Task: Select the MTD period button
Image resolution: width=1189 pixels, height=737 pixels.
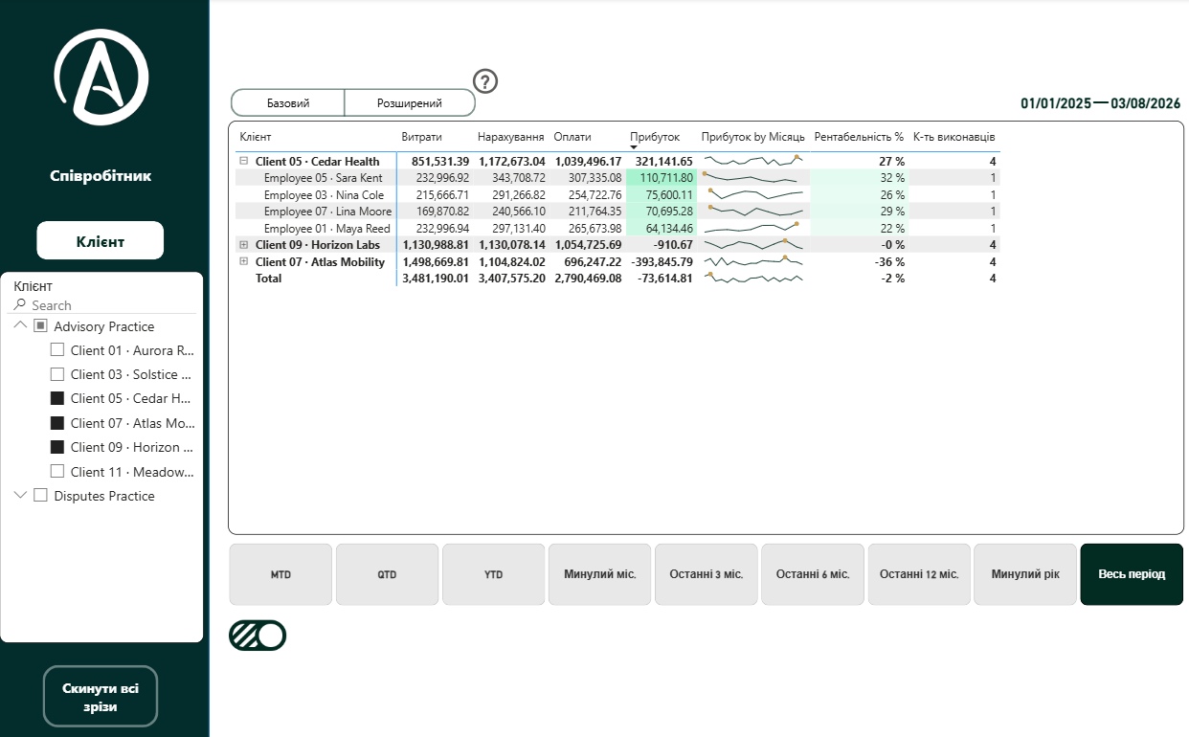Action: point(280,574)
